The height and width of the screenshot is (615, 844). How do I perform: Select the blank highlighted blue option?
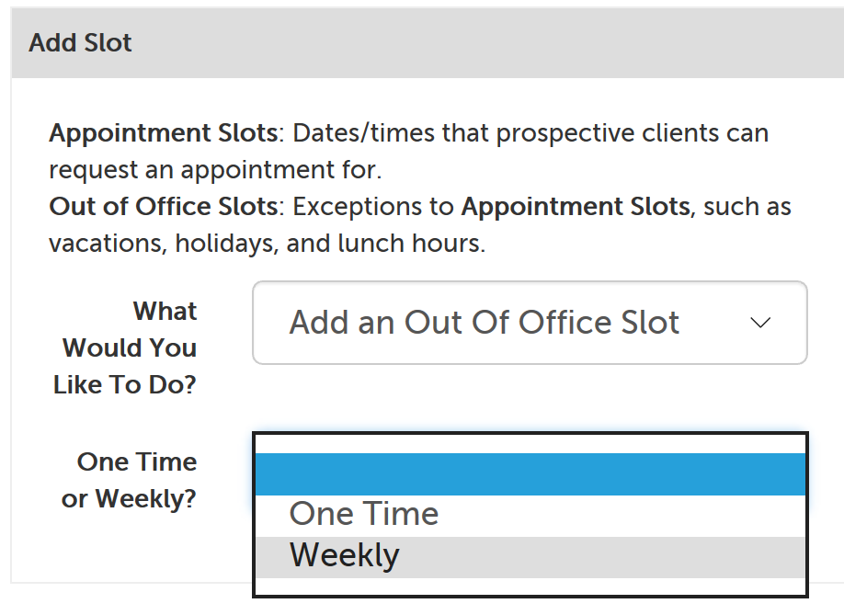pyautogui.click(x=530, y=474)
